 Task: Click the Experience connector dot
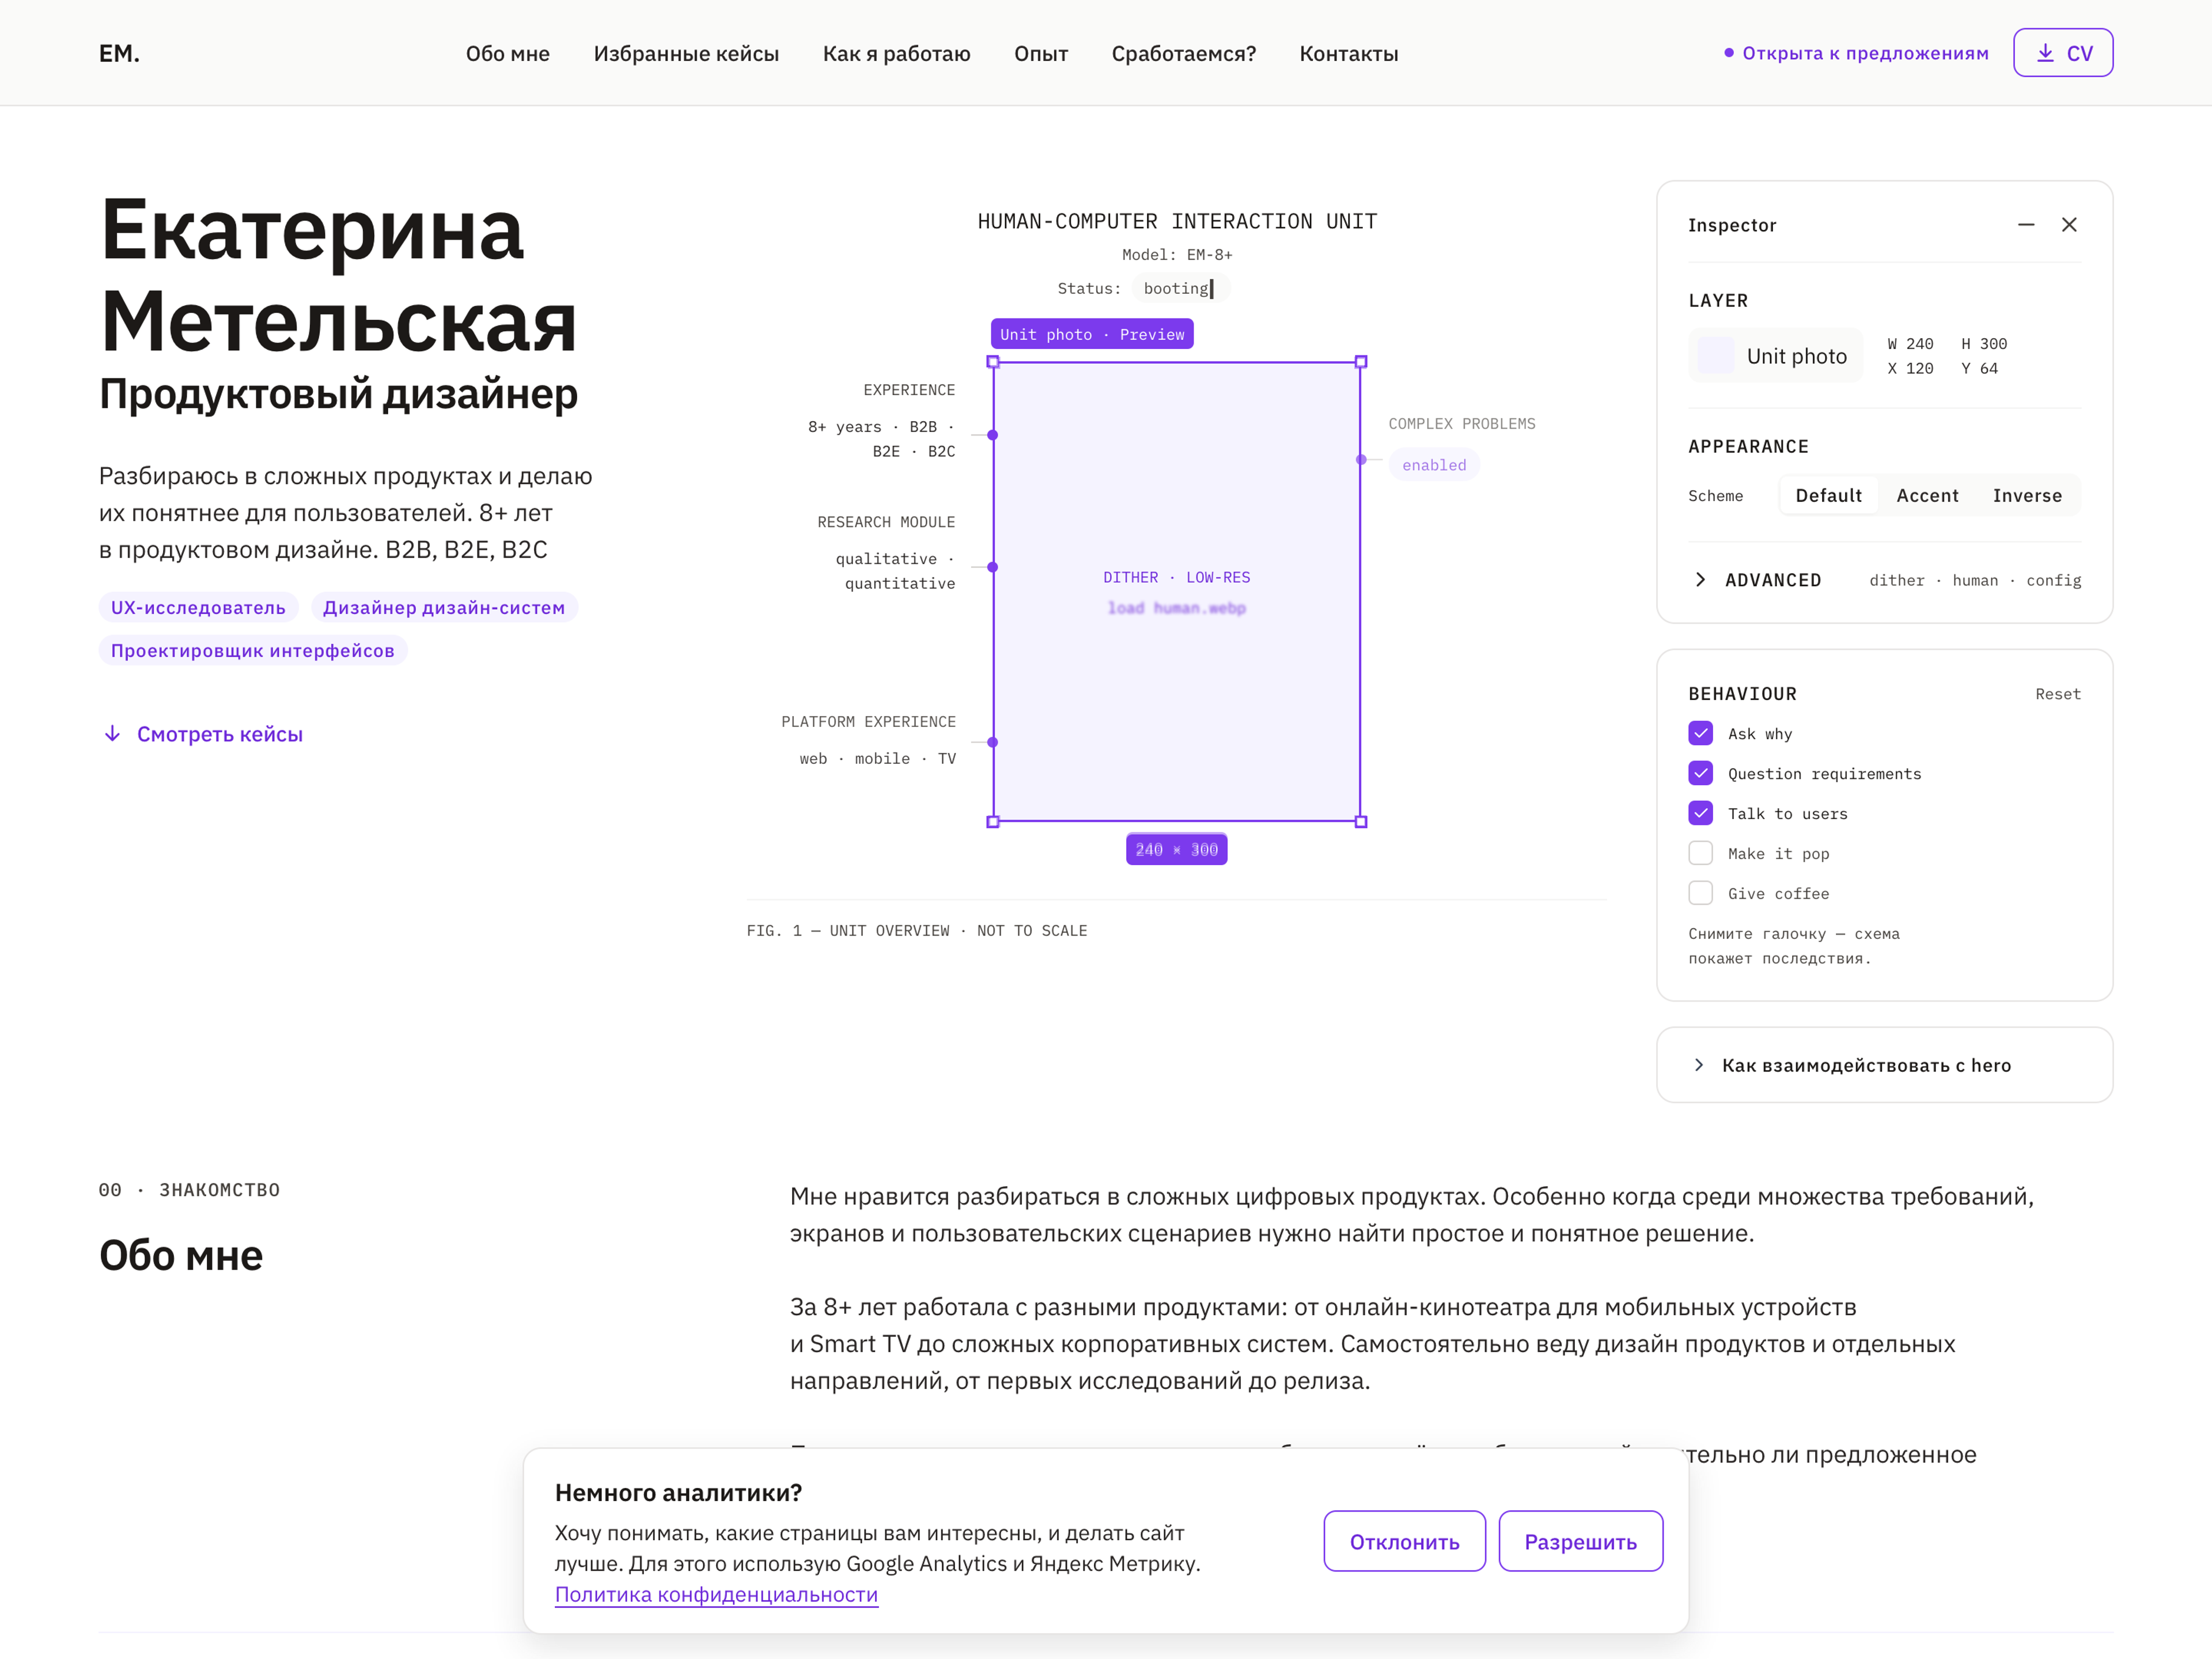pyautogui.click(x=993, y=435)
